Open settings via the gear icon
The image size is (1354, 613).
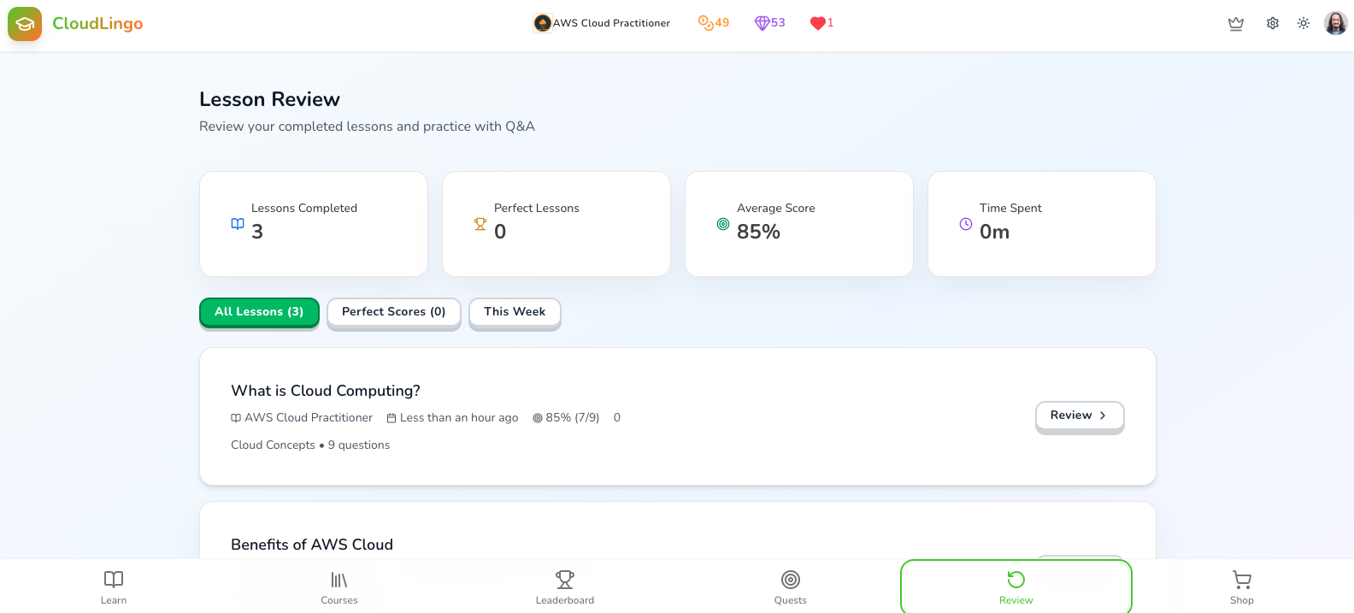[1273, 24]
